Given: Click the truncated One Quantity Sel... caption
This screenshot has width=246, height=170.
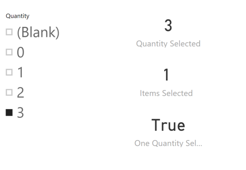Looking at the screenshot, I should 168,143.
